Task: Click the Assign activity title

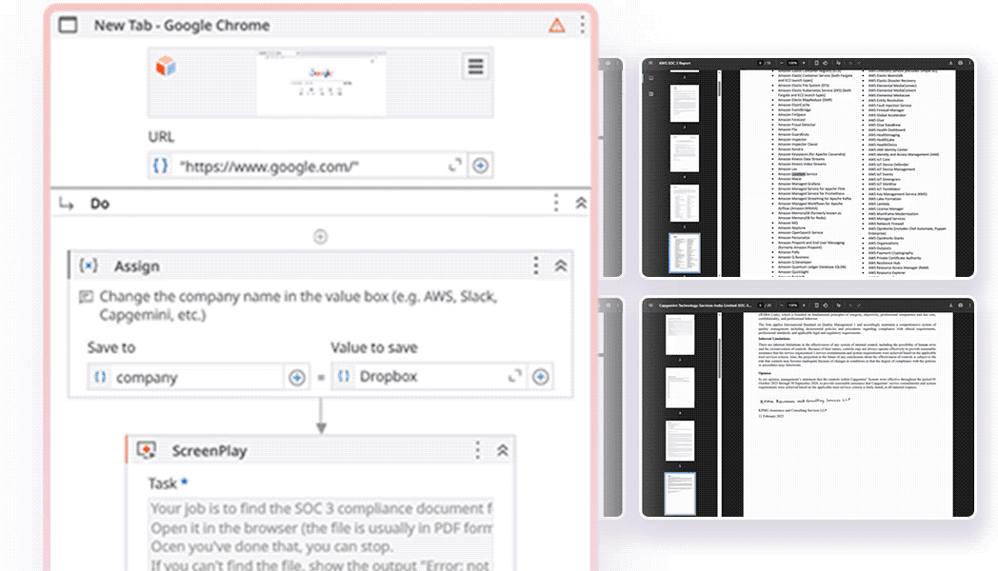Action: coord(137,266)
